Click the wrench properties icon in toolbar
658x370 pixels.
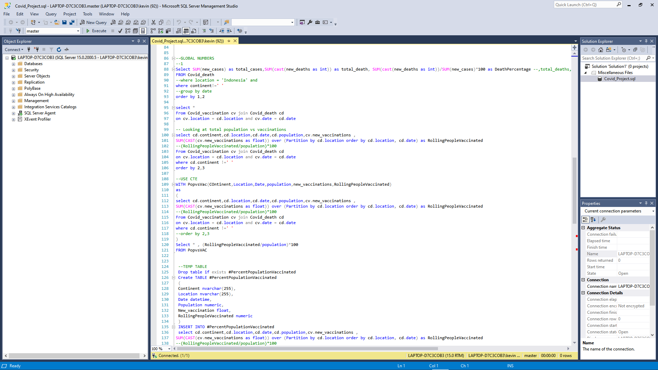pyautogui.click(x=310, y=22)
